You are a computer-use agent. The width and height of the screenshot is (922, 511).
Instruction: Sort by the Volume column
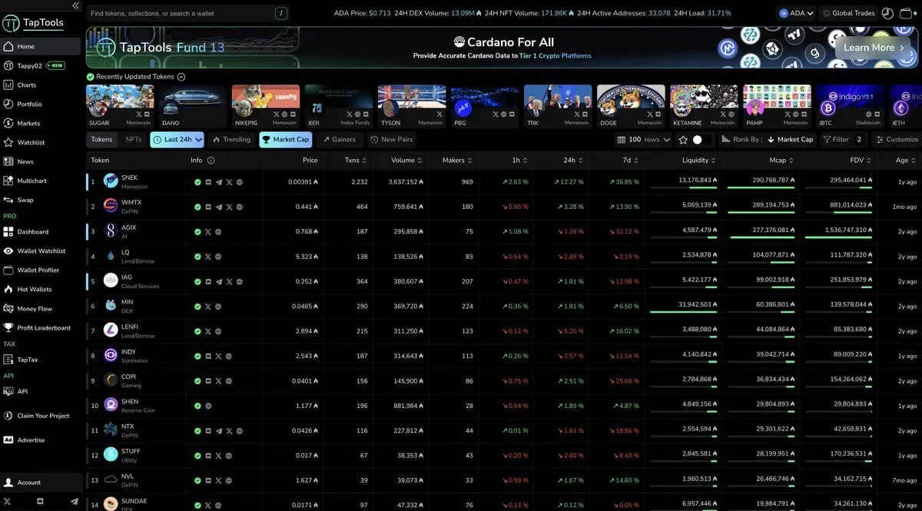(407, 161)
